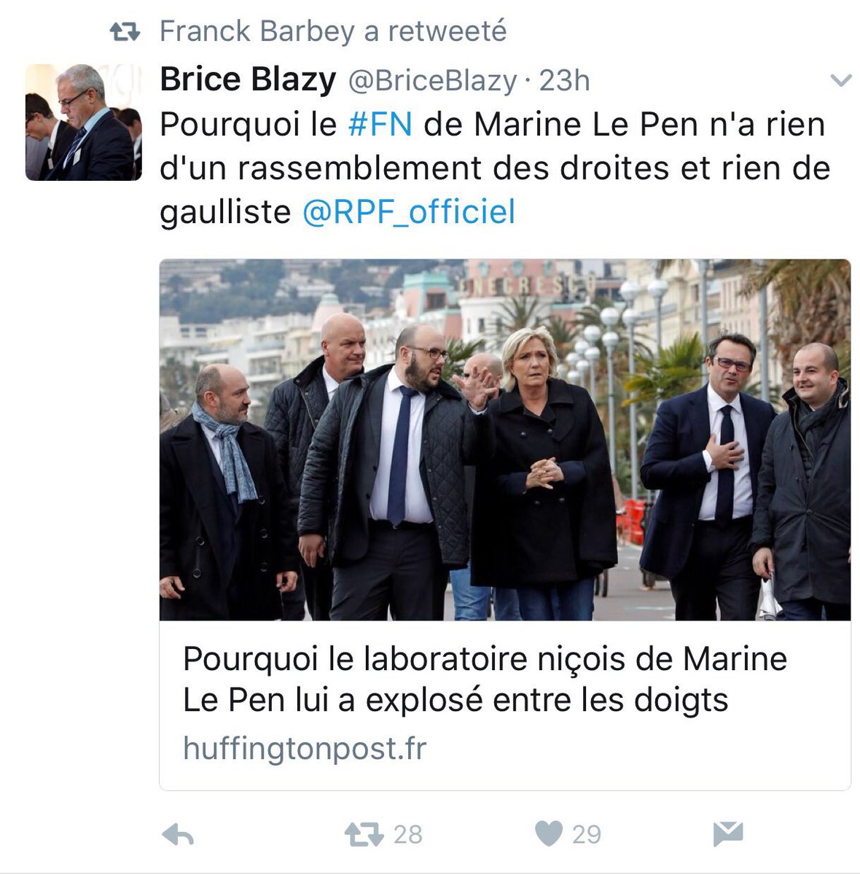The image size is (860, 875).
Task: Open the tweet options chevron menu
Action: pos(841,80)
